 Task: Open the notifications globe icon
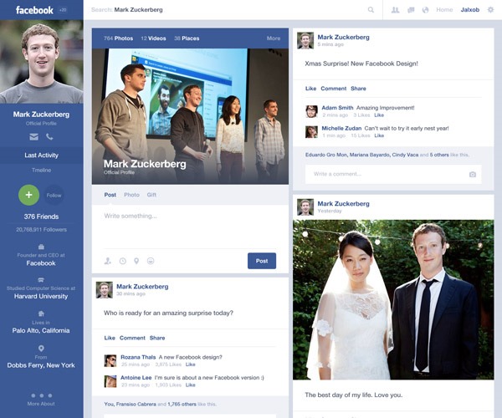click(425, 10)
